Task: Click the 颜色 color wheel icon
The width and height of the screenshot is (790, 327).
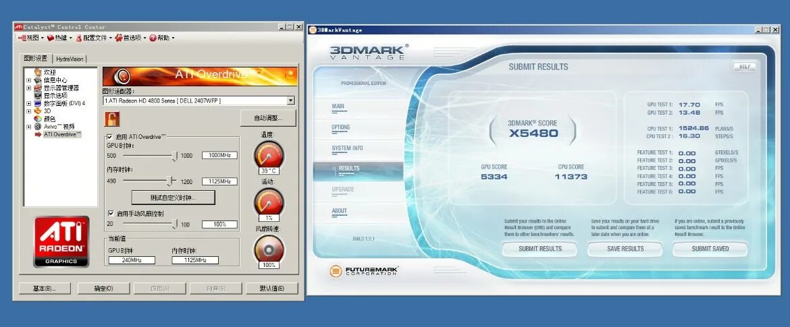Action: click(38, 119)
